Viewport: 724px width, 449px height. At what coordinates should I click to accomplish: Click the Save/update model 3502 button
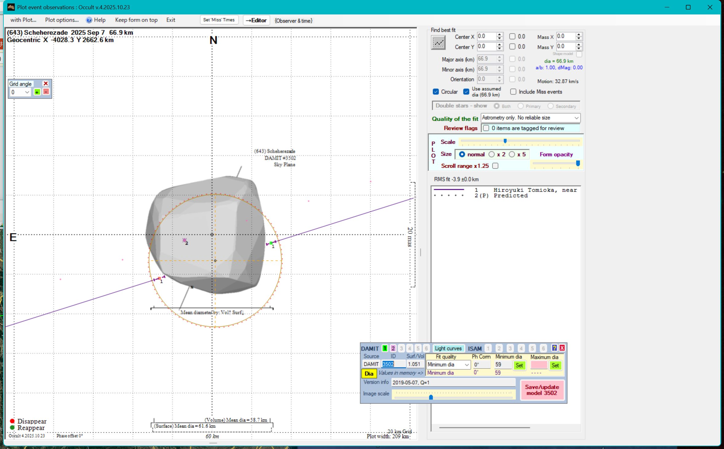coord(542,390)
